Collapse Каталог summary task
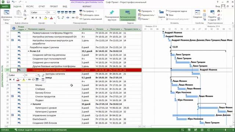 tap(31, 104)
